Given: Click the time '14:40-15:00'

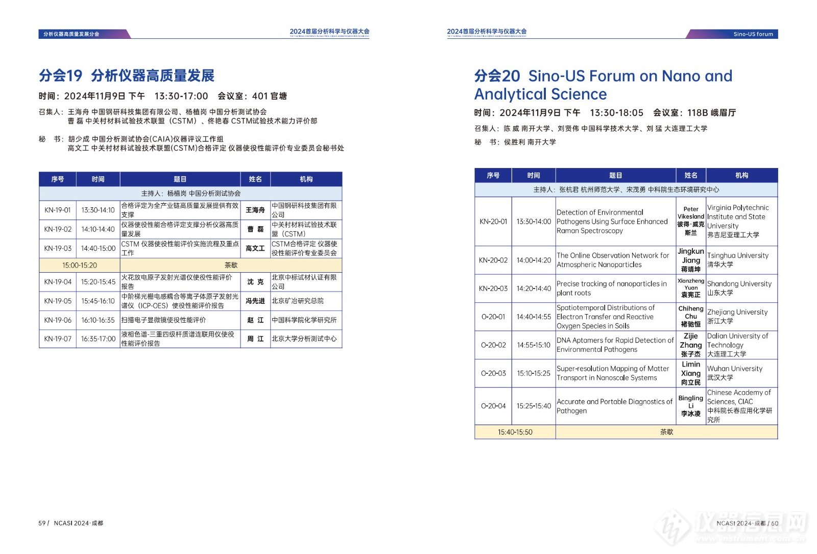Looking at the screenshot, I should pyautogui.click(x=98, y=248).
